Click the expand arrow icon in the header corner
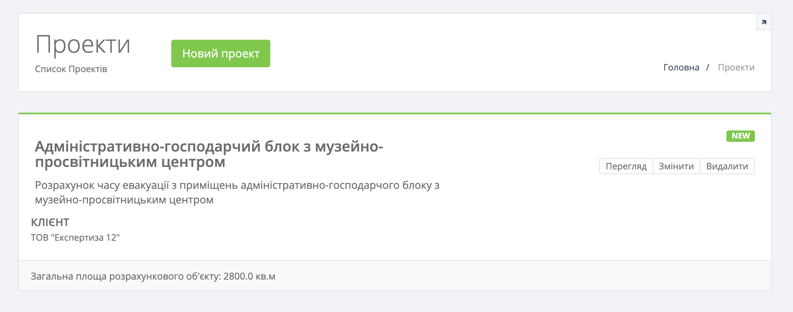The height and width of the screenshot is (312, 793). coord(764,22)
